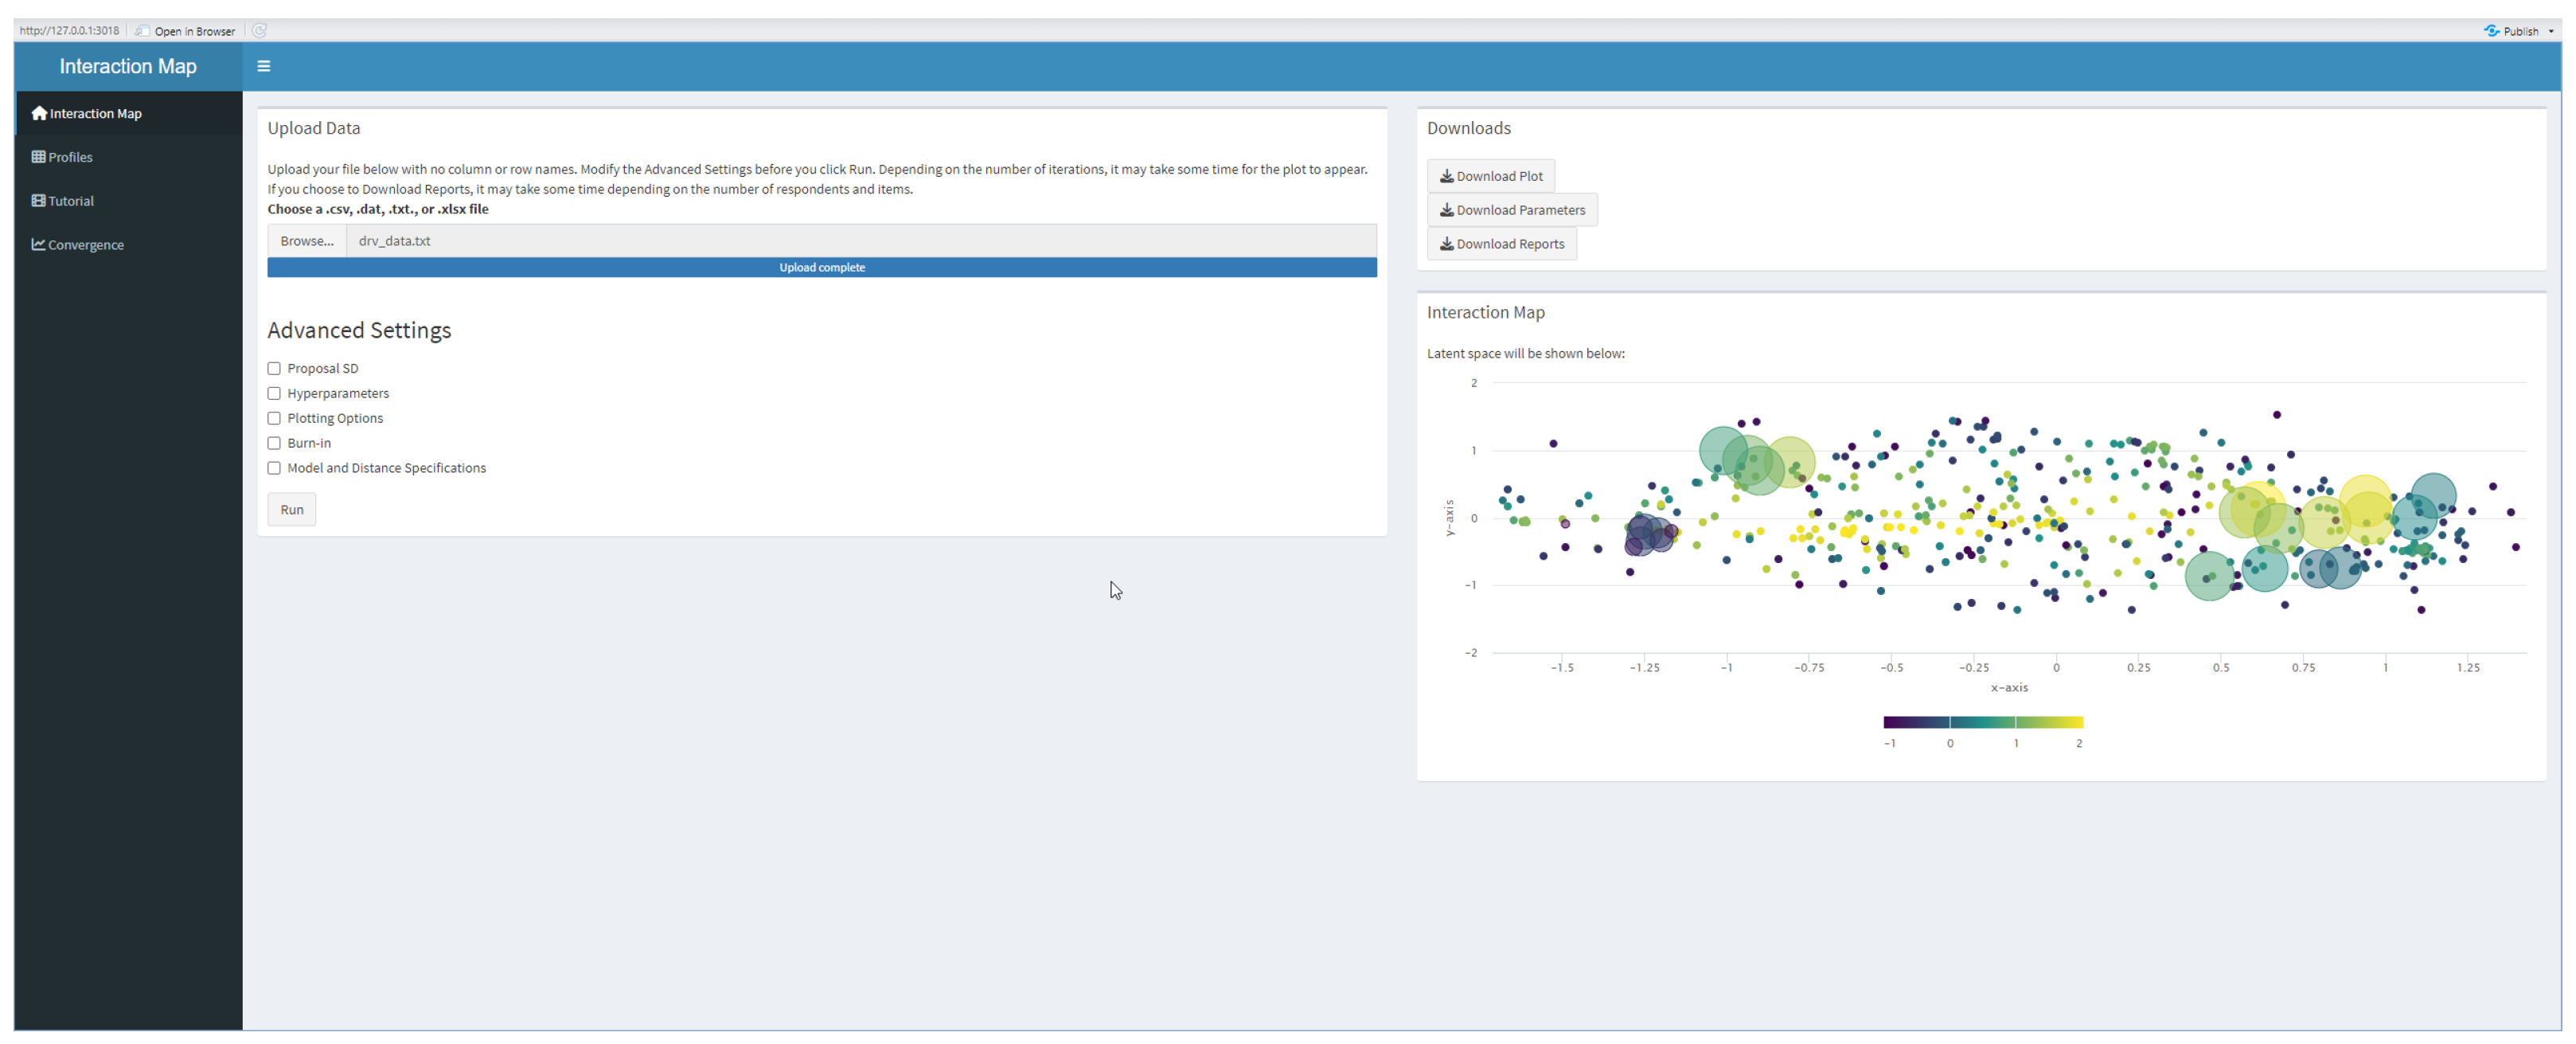The width and height of the screenshot is (2576, 1044).
Task: Click Download Reports button
Action: (1501, 244)
